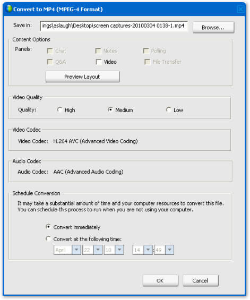Confirm conversion with OK button

tap(160, 281)
